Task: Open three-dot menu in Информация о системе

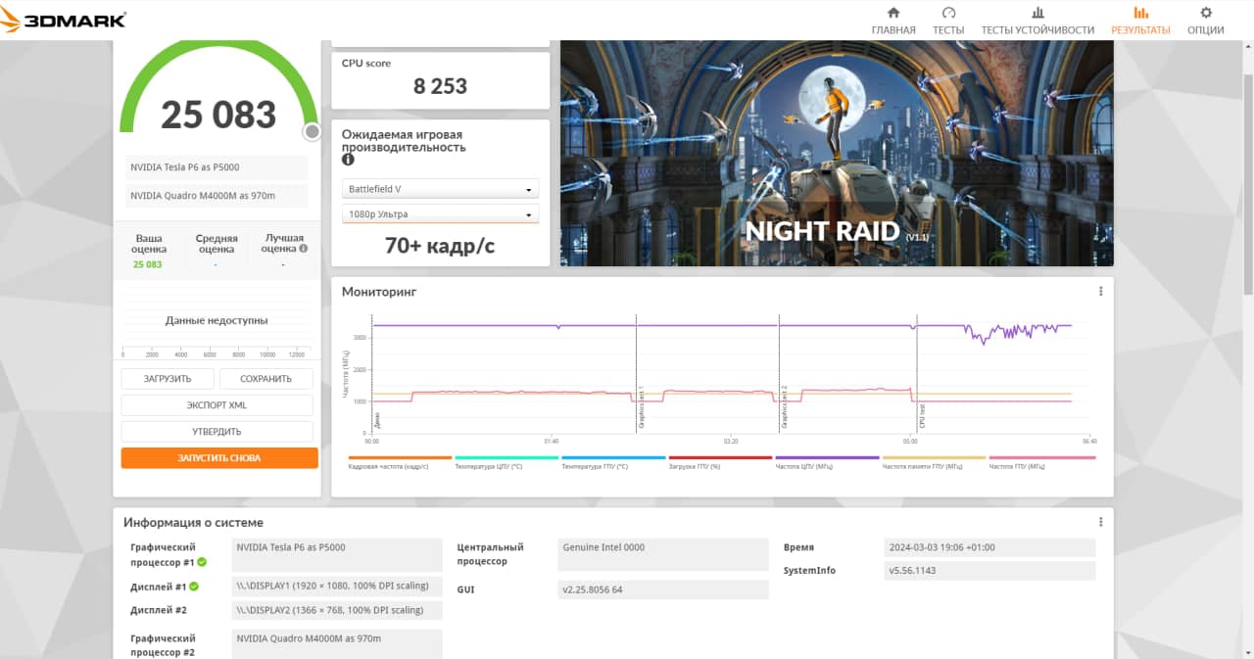Action: 1100,522
